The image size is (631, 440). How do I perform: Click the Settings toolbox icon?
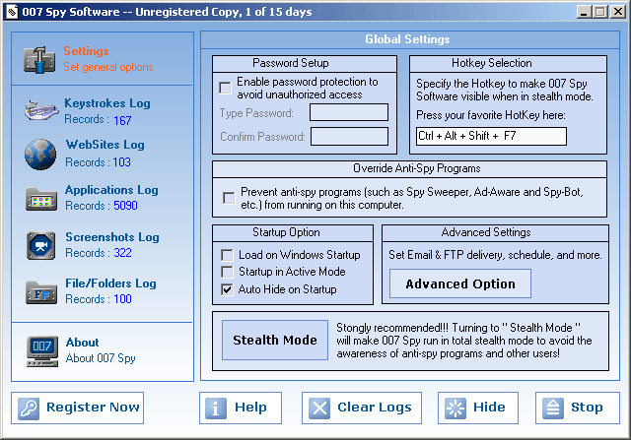click(39, 60)
